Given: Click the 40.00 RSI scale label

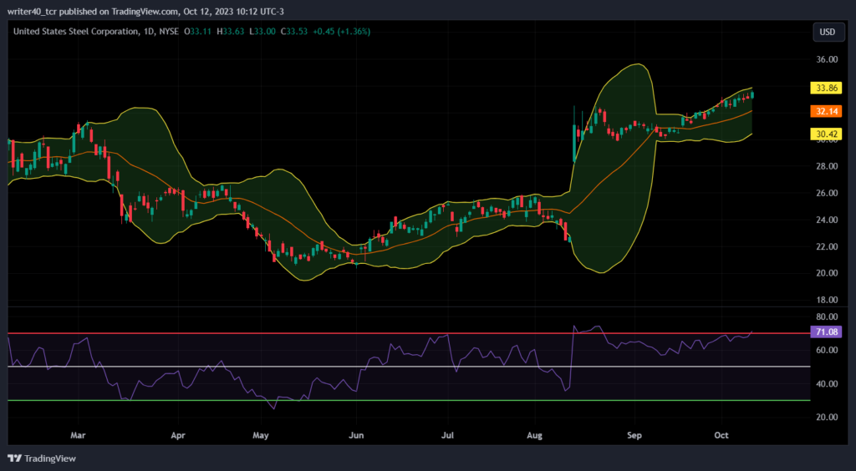Looking at the screenshot, I should pyautogui.click(x=825, y=384).
